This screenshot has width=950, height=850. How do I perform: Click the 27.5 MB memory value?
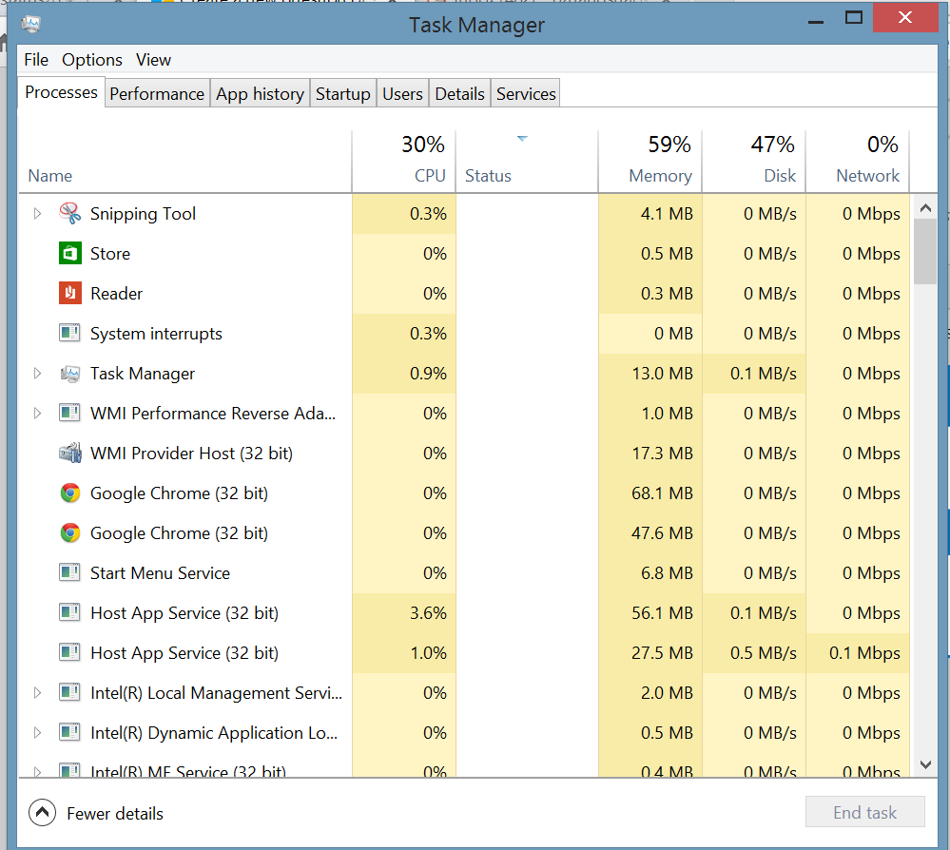(x=662, y=653)
